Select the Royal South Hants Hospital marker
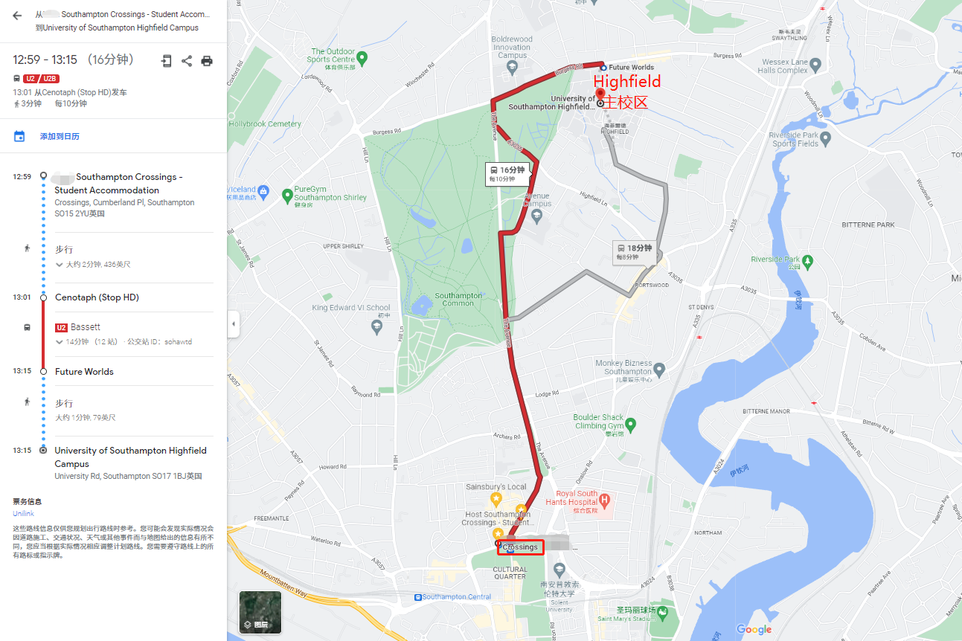This screenshot has height=641, width=962. tap(605, 500)
